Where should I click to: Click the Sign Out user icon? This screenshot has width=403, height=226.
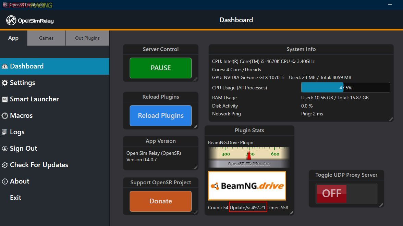tap(5, 149)
